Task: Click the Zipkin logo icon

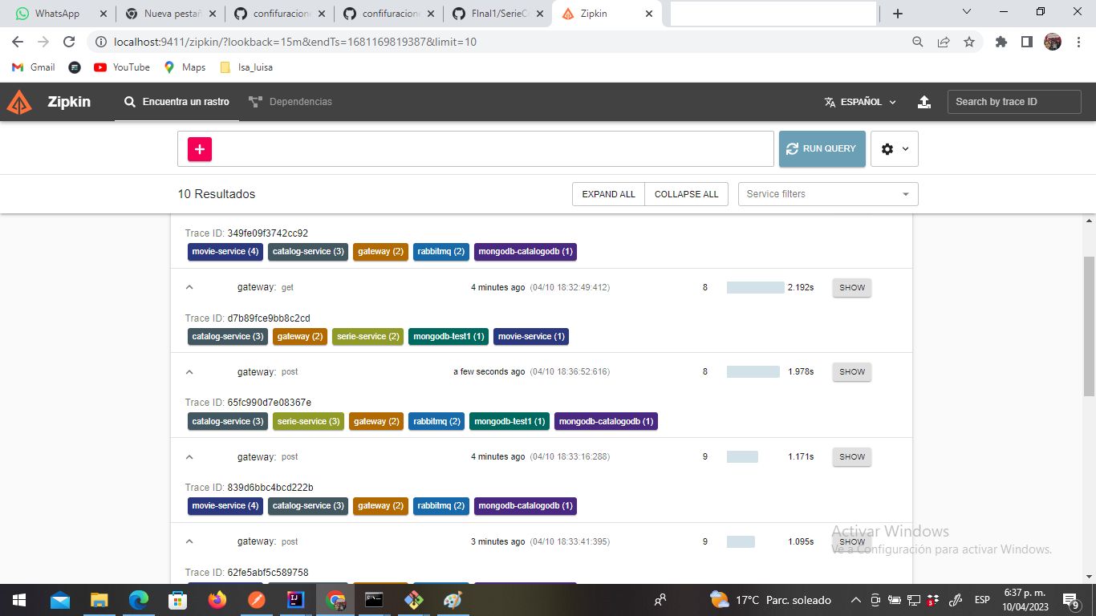Action: (18, 101)
